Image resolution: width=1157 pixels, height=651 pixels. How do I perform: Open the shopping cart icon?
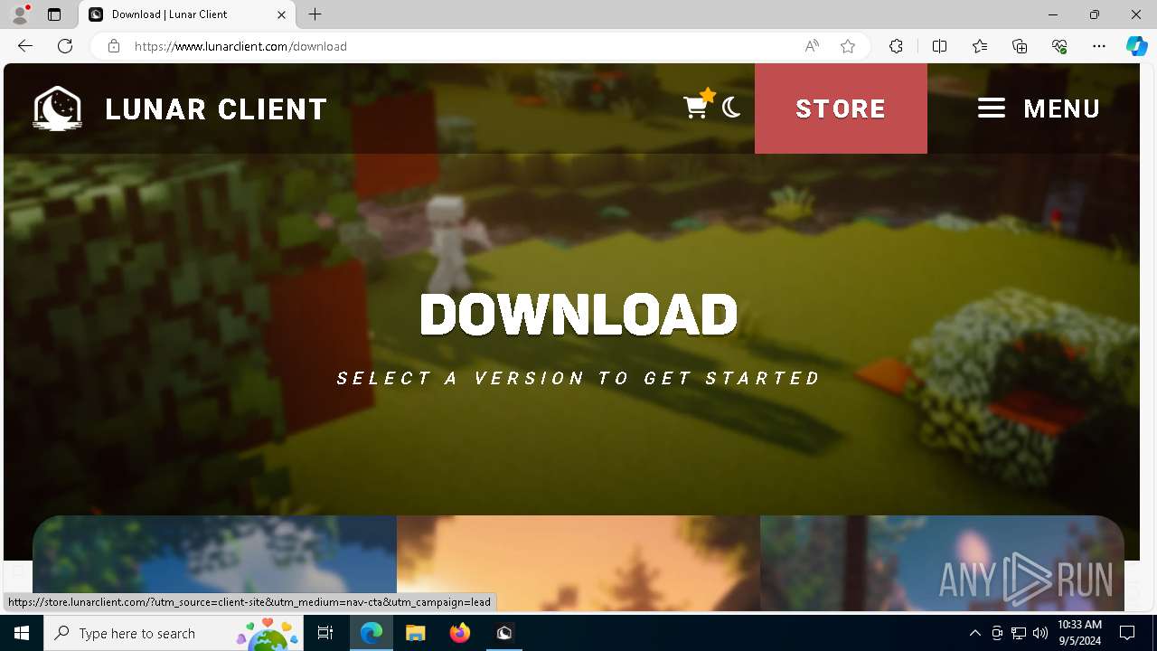tap(695, 108)
